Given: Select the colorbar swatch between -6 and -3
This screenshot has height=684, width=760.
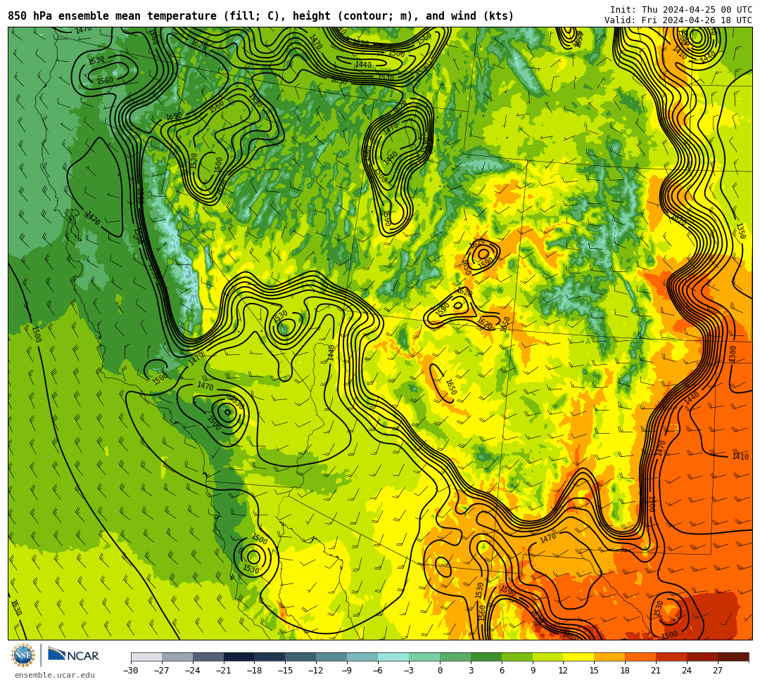Looking at the screenshot, I should click(393, 657).
